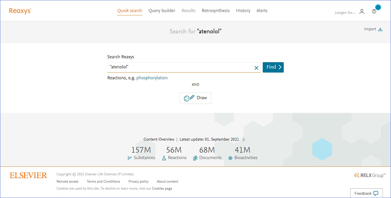Open the Draw structure editor button
Viewport: 391px width, 198px height.
click(195, 98)
